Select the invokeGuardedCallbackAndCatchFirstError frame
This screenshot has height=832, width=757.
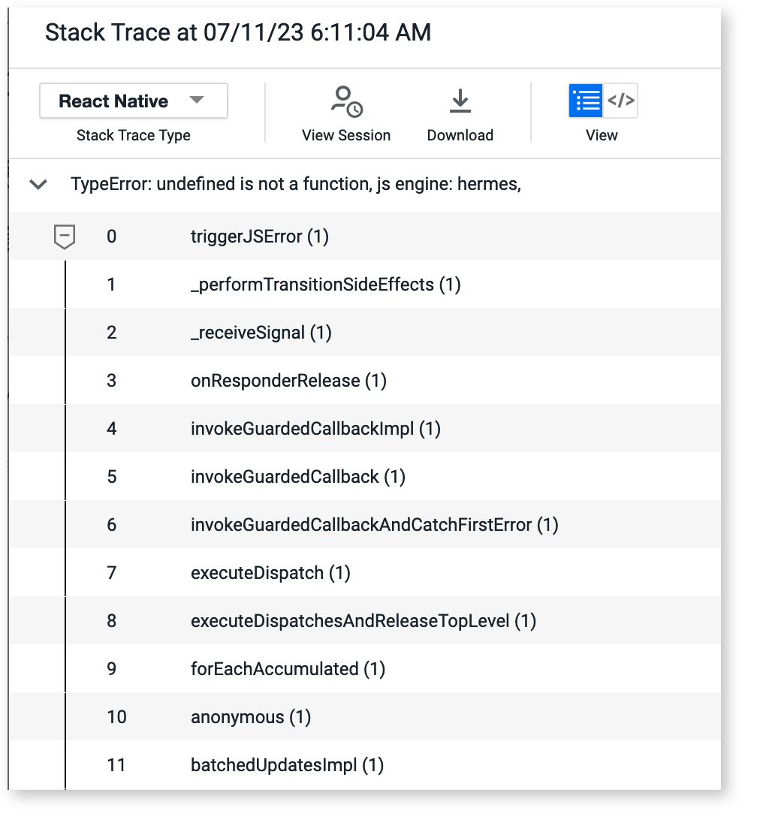(x=365, y=525)
